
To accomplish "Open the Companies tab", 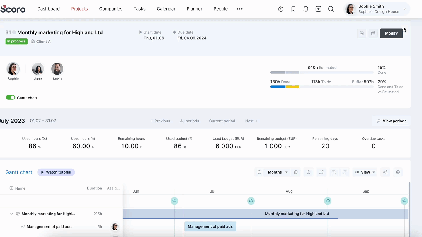I will [x=111, y=9].
